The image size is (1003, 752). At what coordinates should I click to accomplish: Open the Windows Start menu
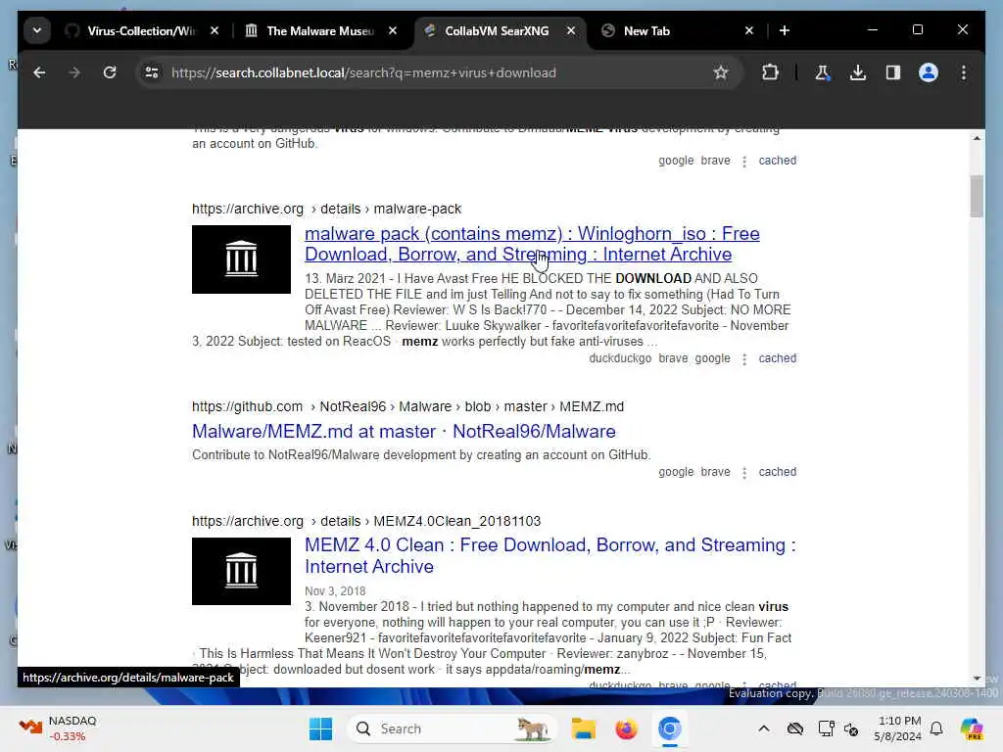[320, 728]
